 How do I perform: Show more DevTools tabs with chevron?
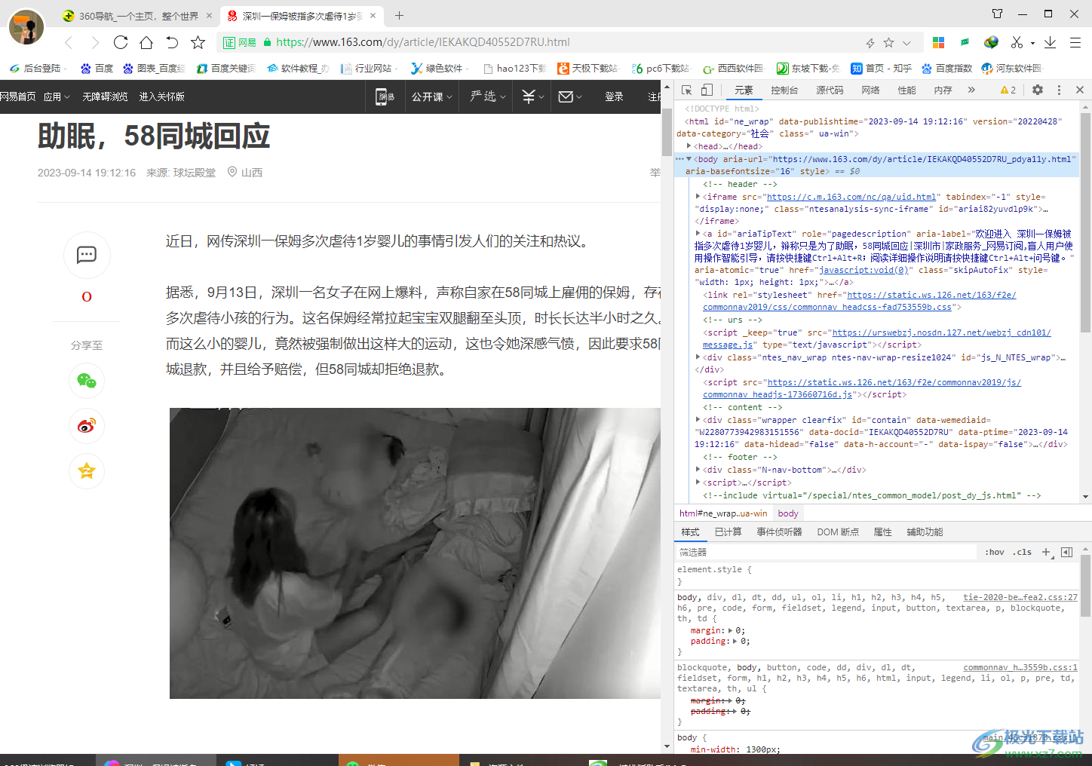point(971,90)
